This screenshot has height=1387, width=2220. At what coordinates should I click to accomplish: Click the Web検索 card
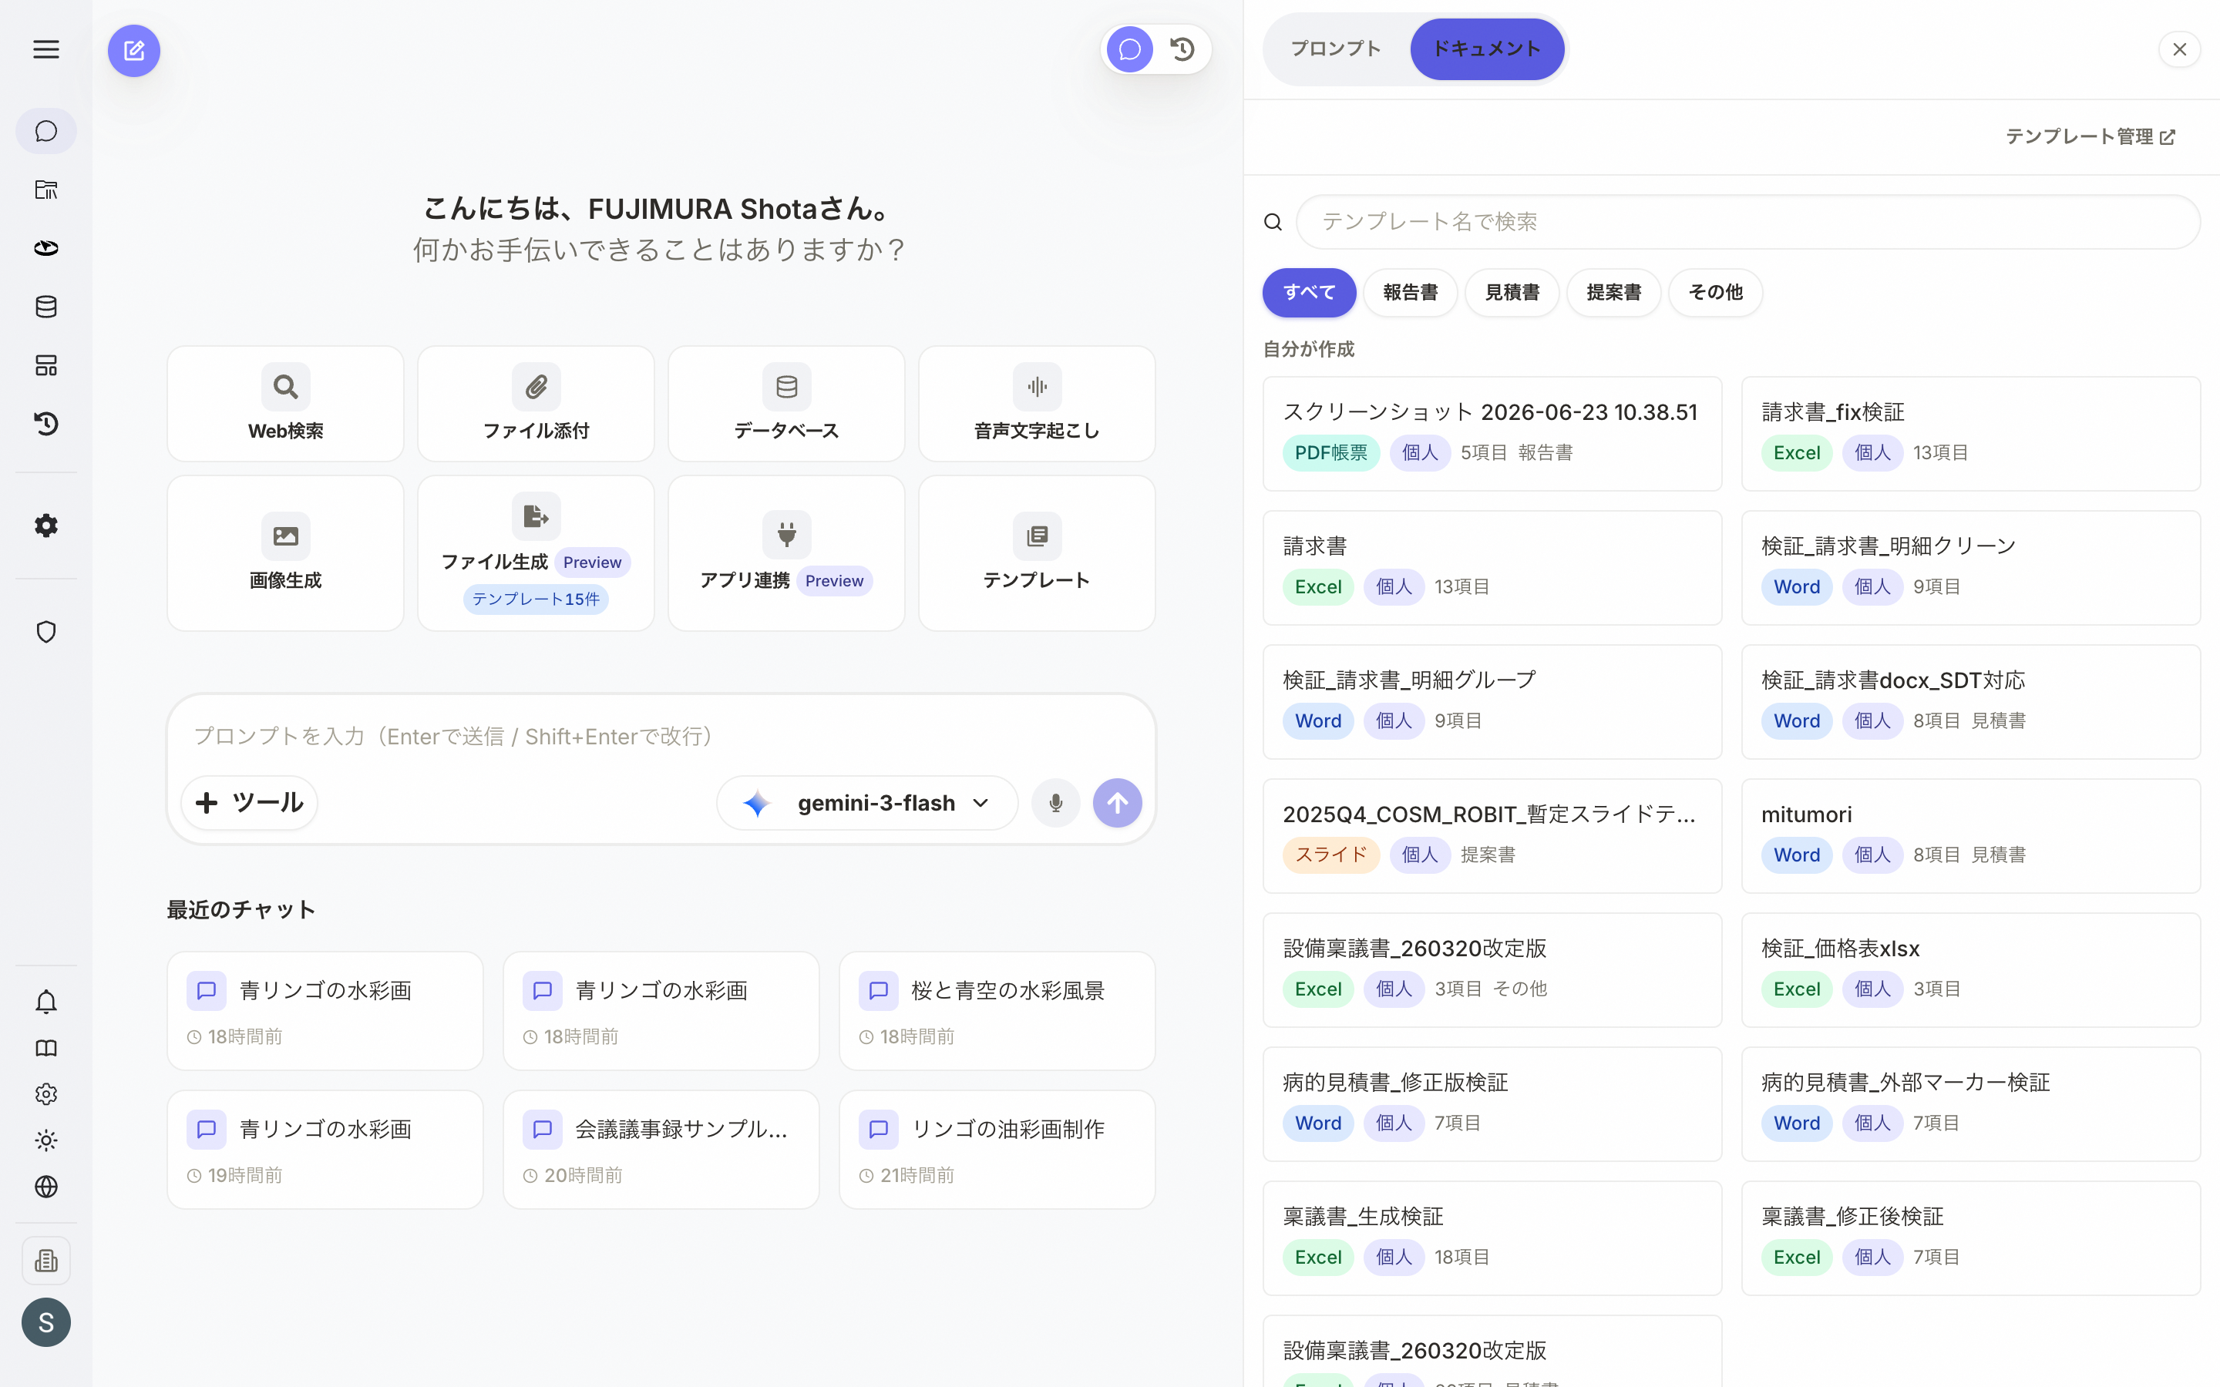pyautogui.click(x=285, y=404)
